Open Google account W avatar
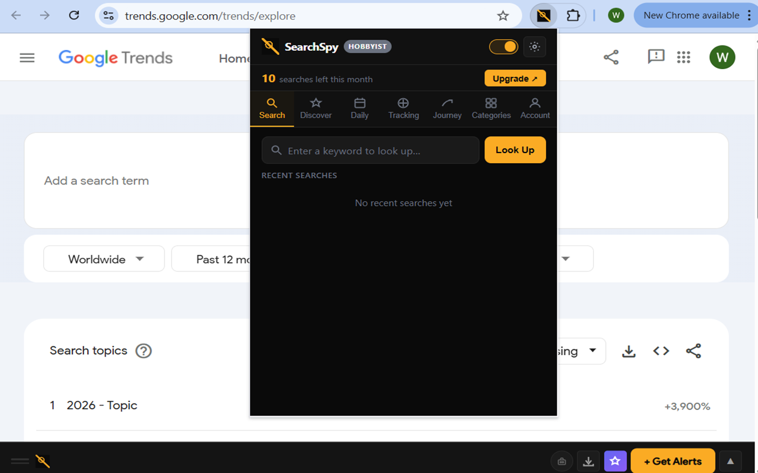 722,57
